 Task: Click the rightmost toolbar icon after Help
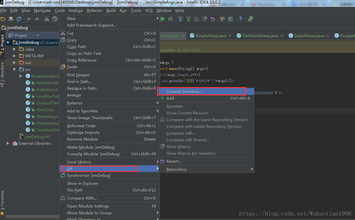tap(250, 19)
